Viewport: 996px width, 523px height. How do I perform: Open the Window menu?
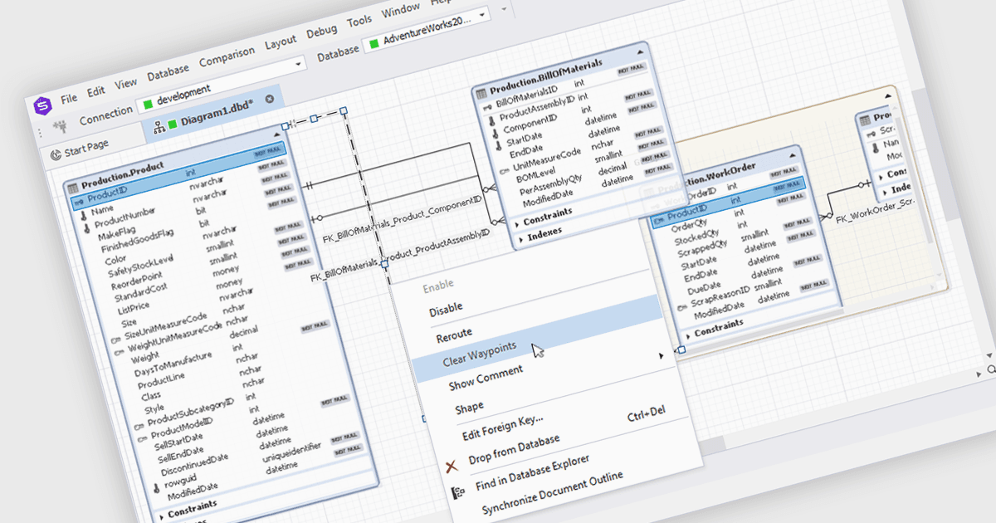click(401, 12)
